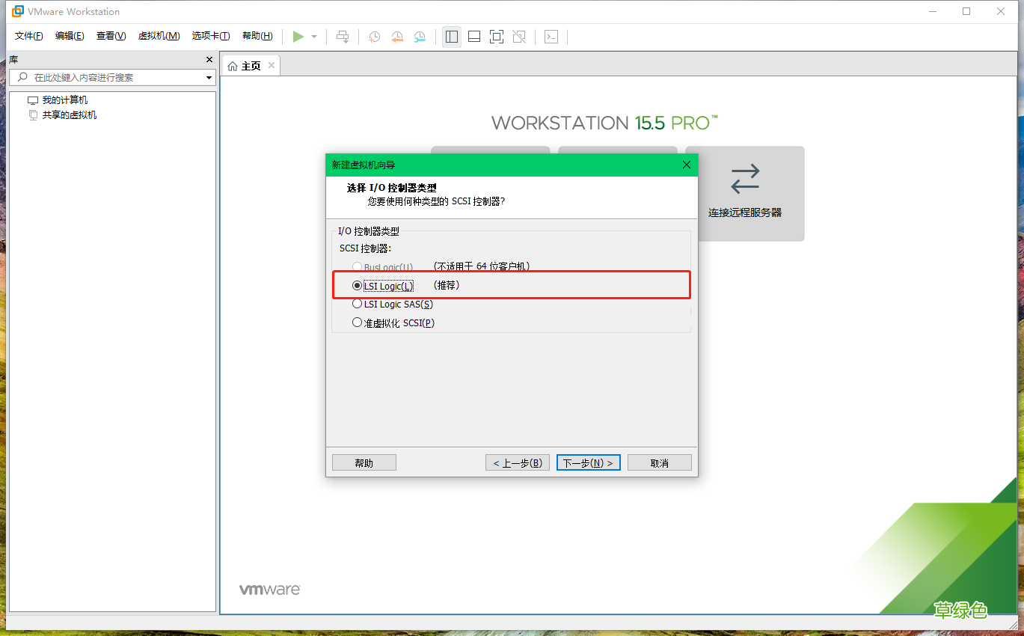The width and height of the screenshot is (1024, 636).
Task: Click the 下一步 button in the wizard
Action: coord(588,462)
